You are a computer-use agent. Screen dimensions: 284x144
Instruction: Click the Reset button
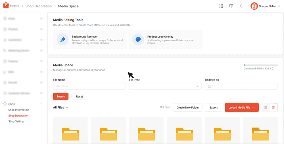[79, 97]
